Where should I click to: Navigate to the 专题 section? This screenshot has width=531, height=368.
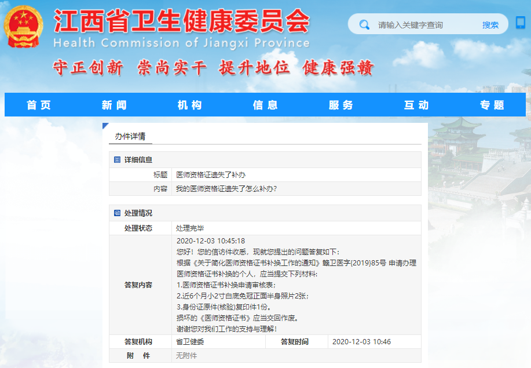coord(492,105)
